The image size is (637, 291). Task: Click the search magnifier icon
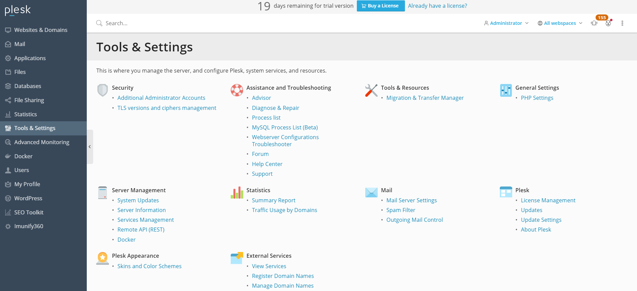[x=99, y=23]
